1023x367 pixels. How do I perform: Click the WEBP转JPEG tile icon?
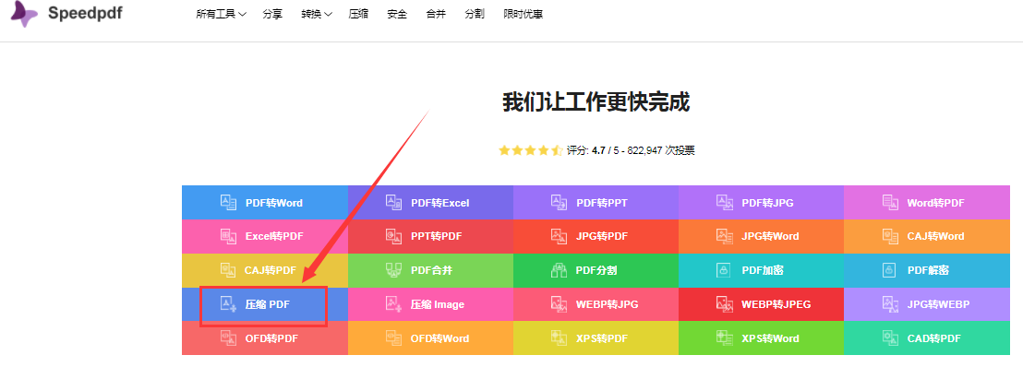724,303
